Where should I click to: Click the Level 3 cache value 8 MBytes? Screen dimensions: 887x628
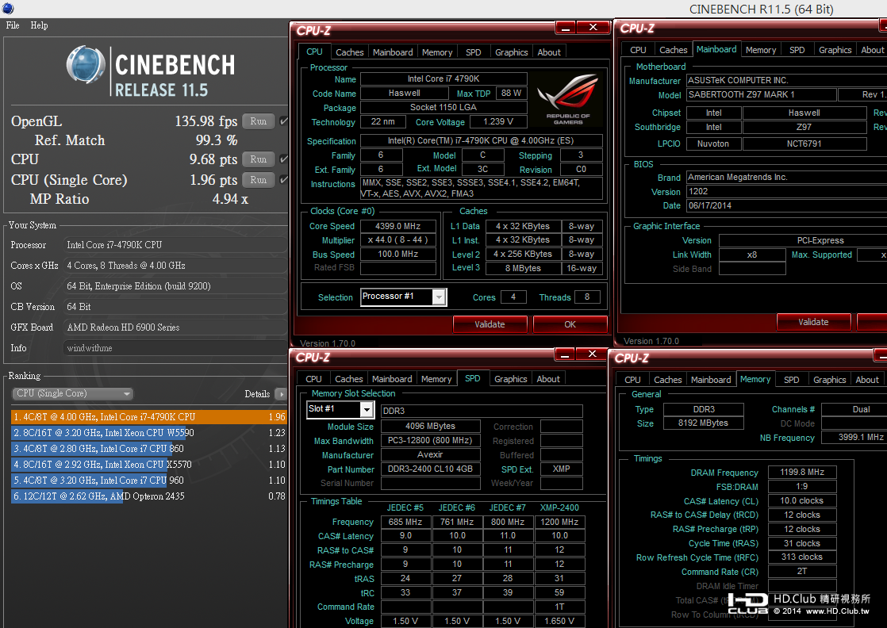click(x=524, y=268)
